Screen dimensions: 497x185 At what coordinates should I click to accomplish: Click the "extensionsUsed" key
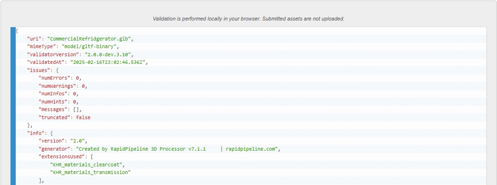point(62,157)
